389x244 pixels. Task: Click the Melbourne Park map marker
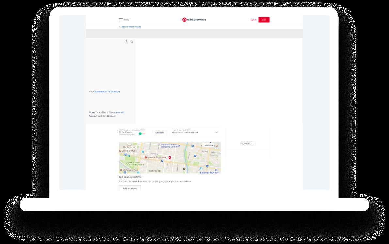tap(121, 170)
